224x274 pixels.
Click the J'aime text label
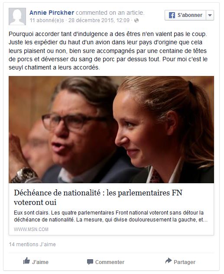pyautogui.click(x=40, y=262)
